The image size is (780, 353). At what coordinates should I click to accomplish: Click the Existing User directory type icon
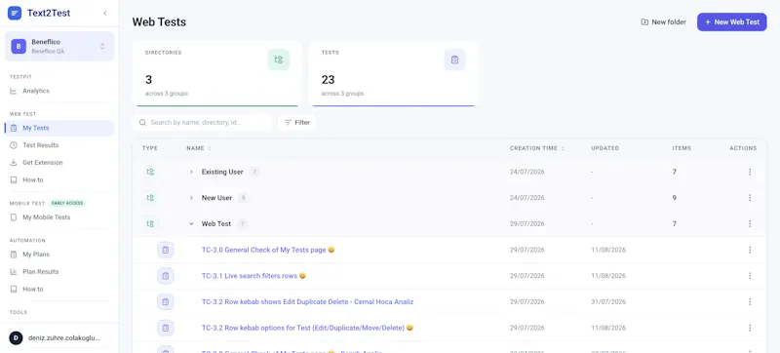point(150,172)
